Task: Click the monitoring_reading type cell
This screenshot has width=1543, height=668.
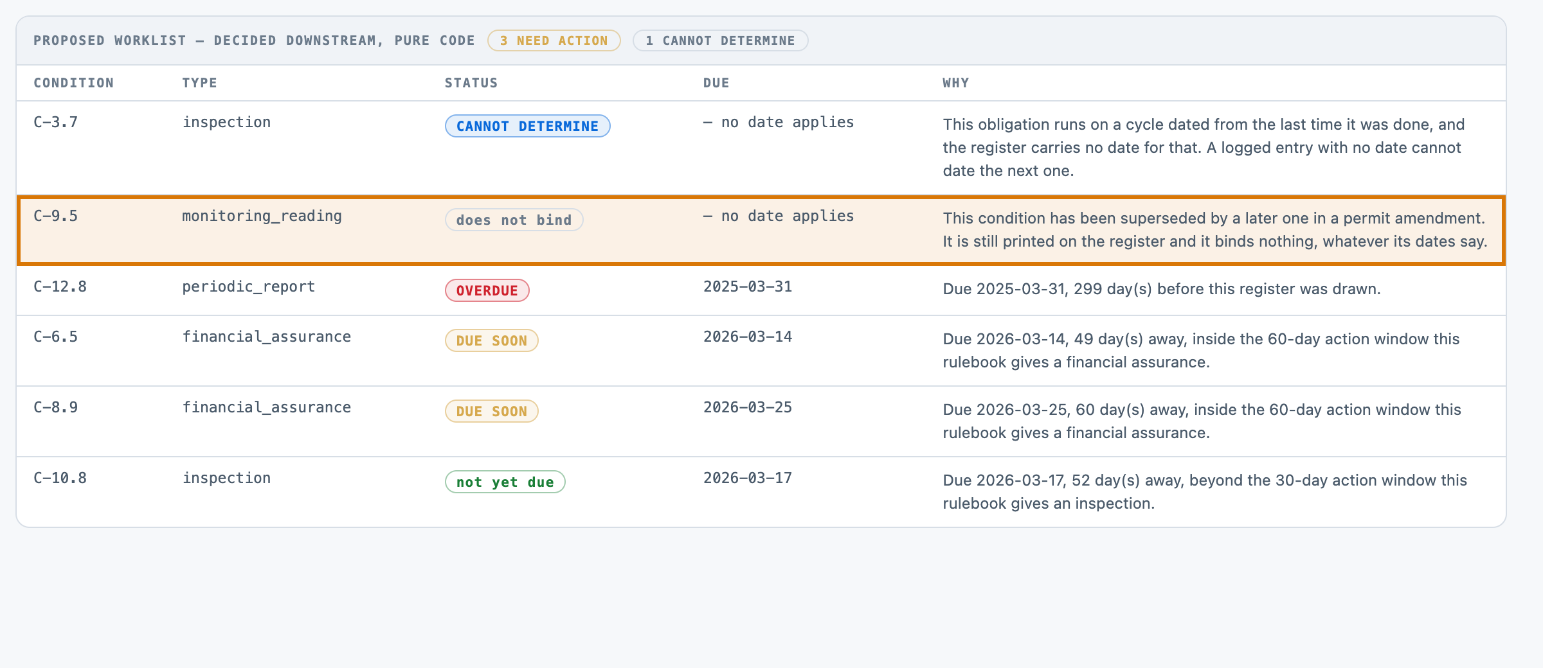Action: (x=262, y=216)
